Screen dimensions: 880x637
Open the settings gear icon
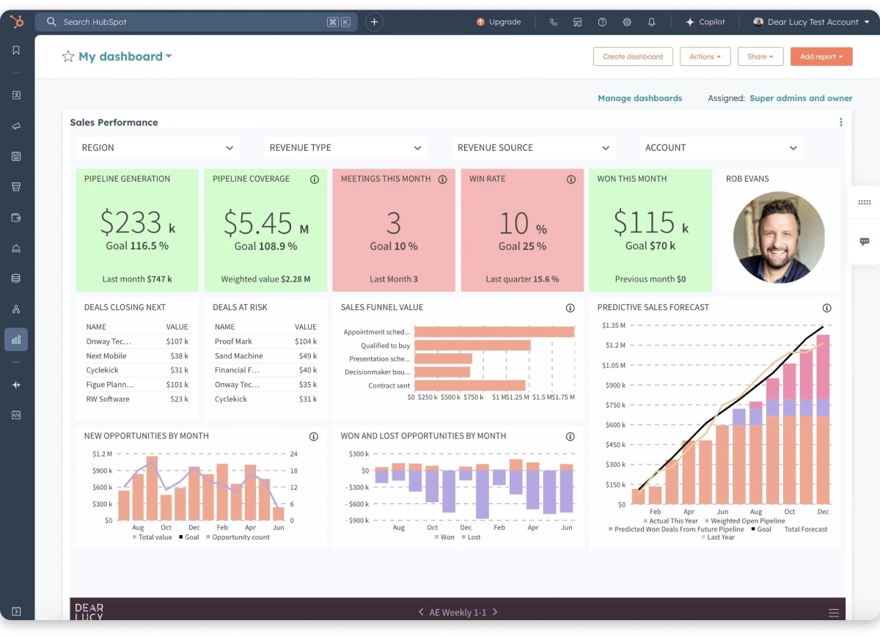pyautogui.click(x=627, y=22)
